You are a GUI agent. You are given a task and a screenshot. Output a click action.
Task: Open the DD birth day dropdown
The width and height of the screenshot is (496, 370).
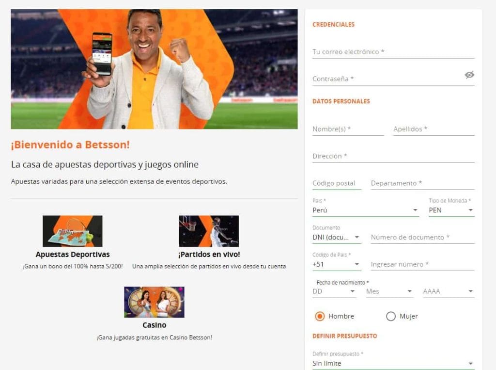[334, 291]
